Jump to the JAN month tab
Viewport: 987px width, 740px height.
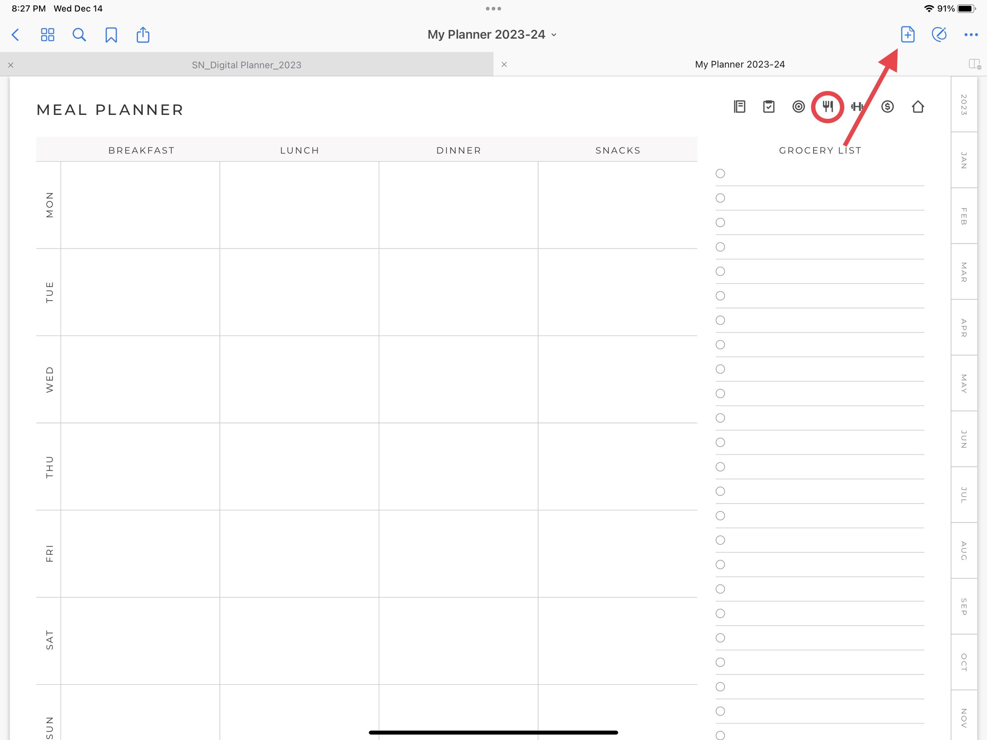coord(964,160)
